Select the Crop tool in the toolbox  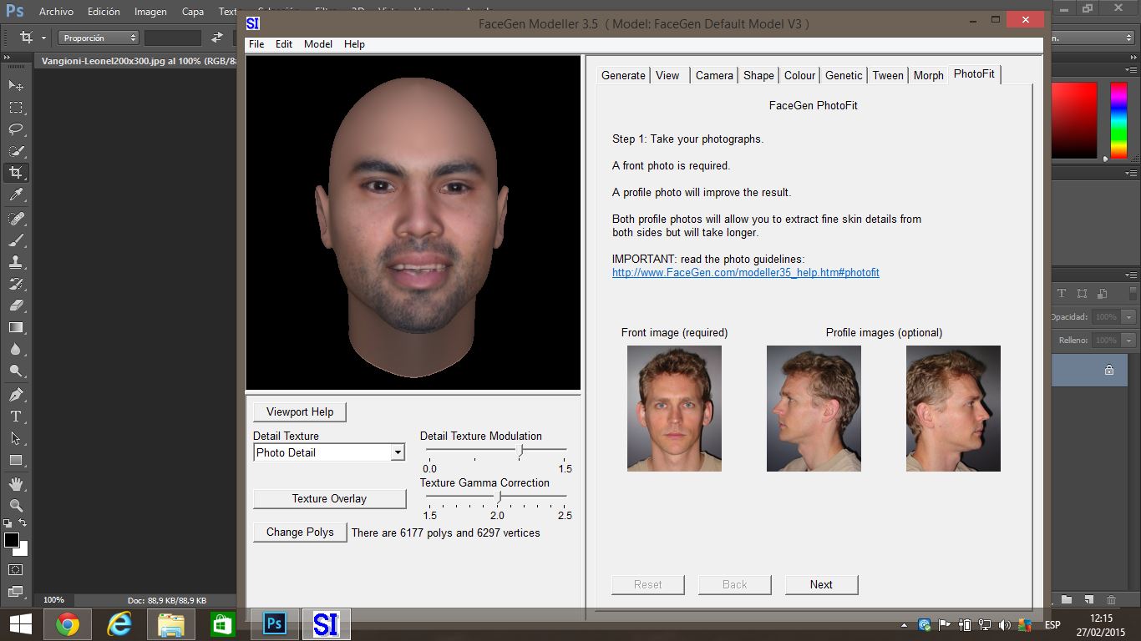point(16,173)
